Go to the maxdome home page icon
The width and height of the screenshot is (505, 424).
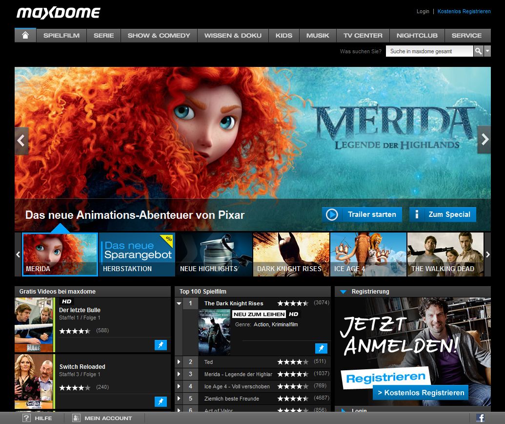tap(25, 35)
